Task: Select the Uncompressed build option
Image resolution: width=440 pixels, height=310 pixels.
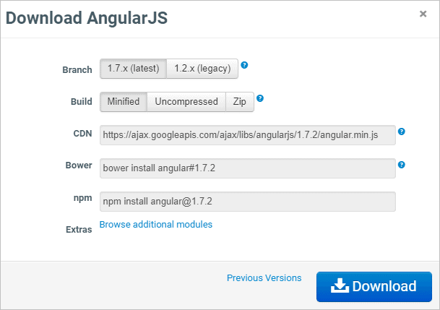Action: pyautogui.click(x=186, y=102)
